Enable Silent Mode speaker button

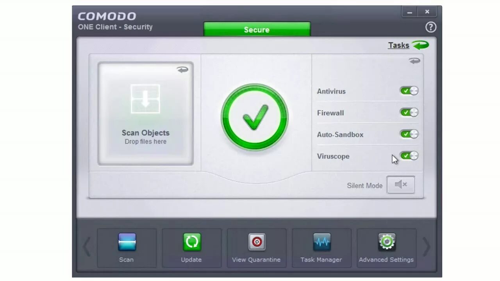click(401, 185)
